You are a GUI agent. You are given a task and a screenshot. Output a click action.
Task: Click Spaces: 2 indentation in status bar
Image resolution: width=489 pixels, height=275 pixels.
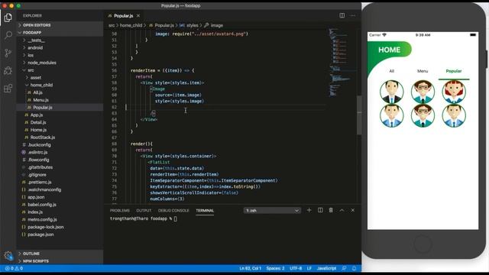(x=275, y=268)
